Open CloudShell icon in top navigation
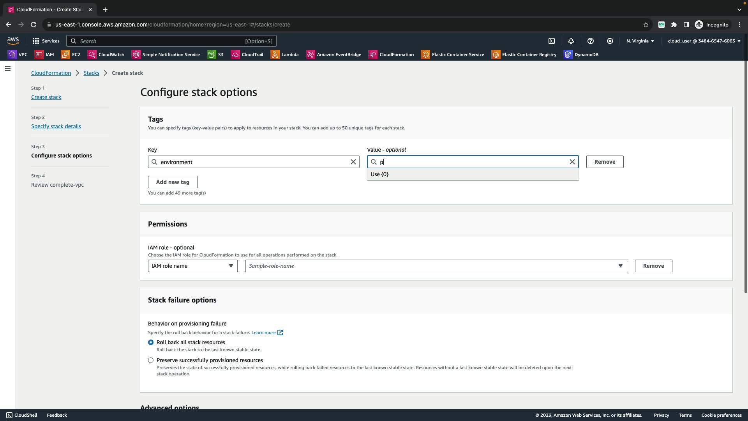The width and height of the screenshot is (748, 421). (x=552, y=41)
